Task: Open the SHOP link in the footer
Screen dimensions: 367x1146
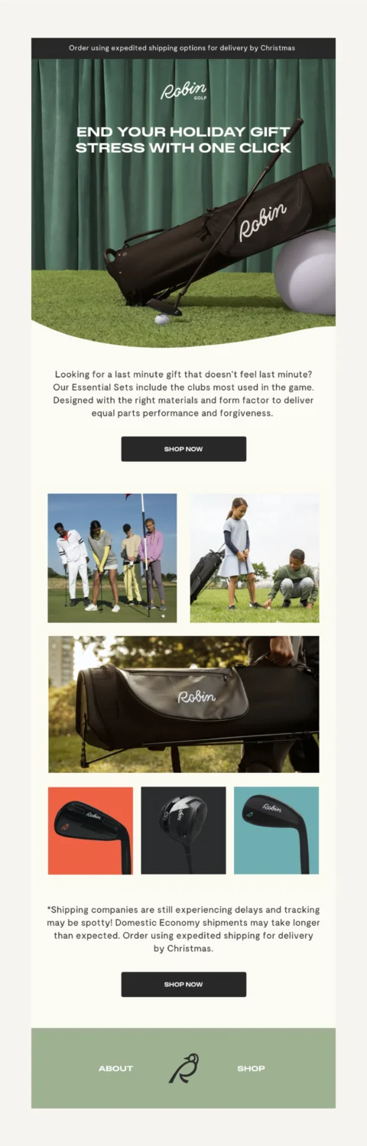Action: (251, 1068)
